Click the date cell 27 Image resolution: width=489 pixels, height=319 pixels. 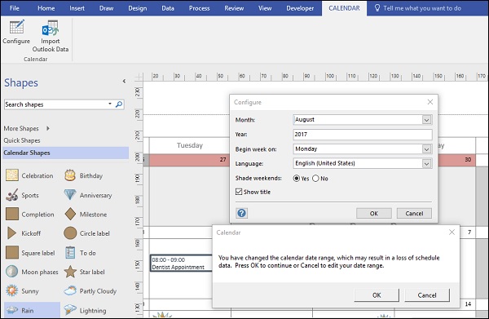coord(190,160)
